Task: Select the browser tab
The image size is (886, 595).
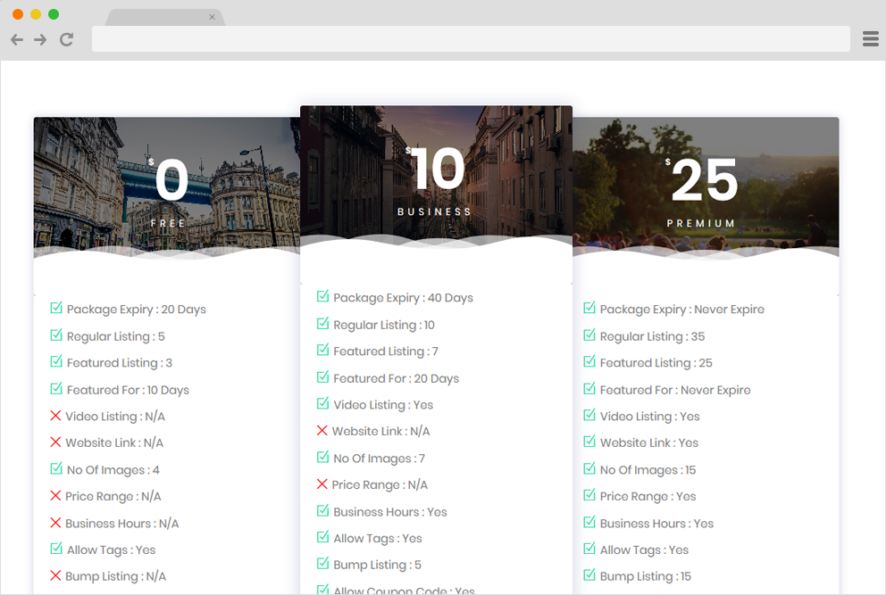Action: pyautogui.click(x=165, y=17)
